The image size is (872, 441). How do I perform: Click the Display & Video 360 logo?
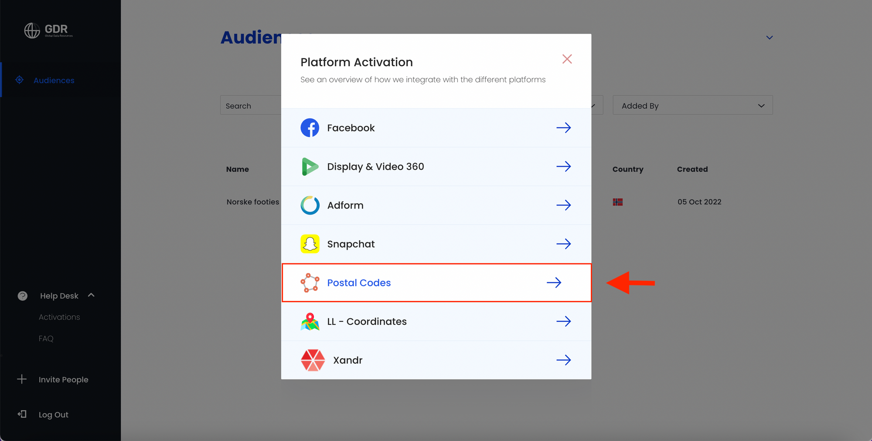(x=310, y=167)
